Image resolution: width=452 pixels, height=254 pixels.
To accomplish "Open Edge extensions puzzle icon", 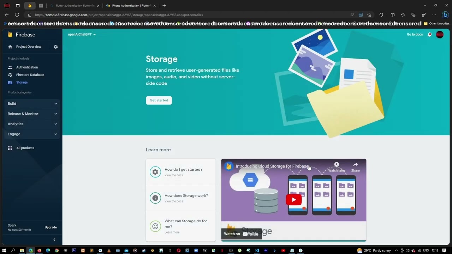I will (x=381, y=15).
